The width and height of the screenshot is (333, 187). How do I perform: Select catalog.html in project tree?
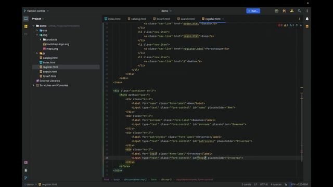pos(48,58)
